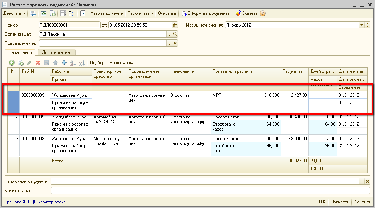
Task: Open Месяц начисления dropdown list
Action: pyautogui.click(x=362, y=25)
